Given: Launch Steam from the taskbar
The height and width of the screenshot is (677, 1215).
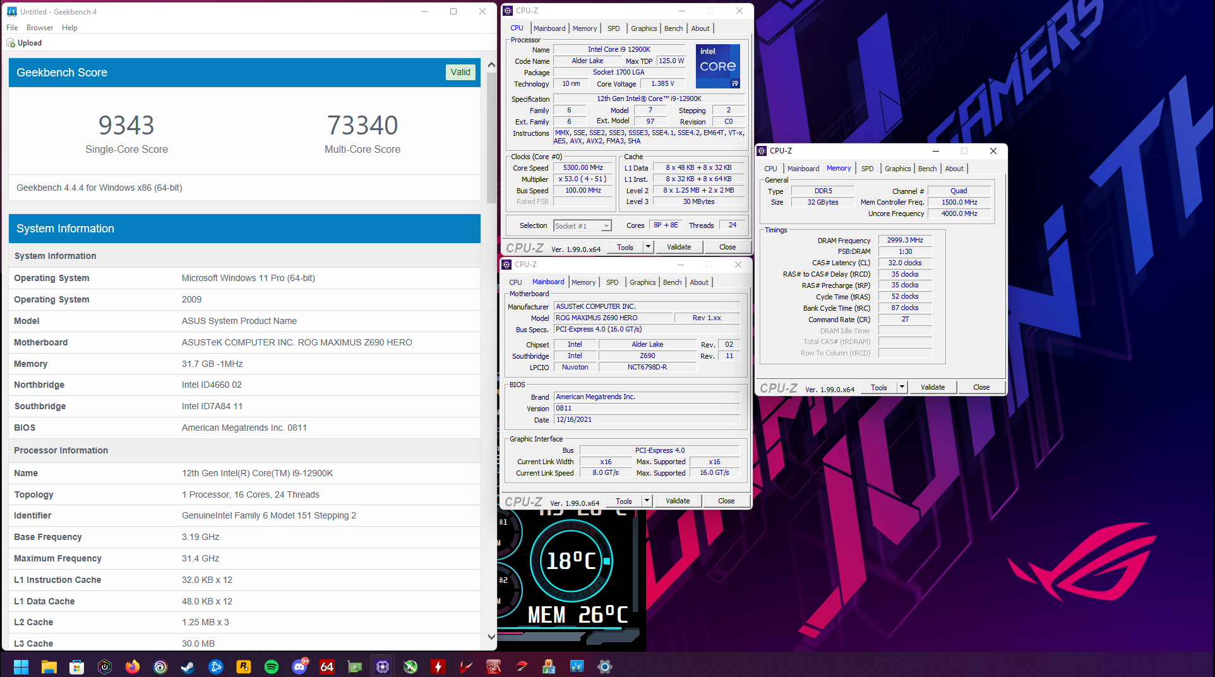Looking at the screenshot, I should pos(188,666).
